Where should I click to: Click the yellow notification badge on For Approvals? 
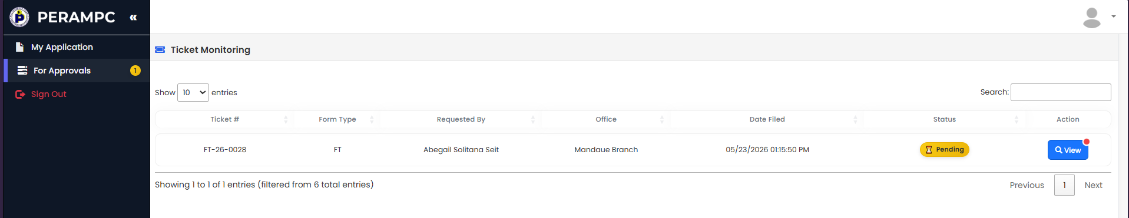[135, 71]
